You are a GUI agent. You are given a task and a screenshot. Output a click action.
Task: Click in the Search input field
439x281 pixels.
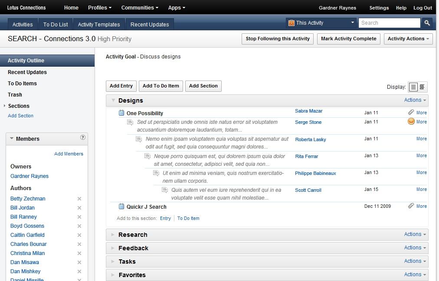click(x=390, y=23)
